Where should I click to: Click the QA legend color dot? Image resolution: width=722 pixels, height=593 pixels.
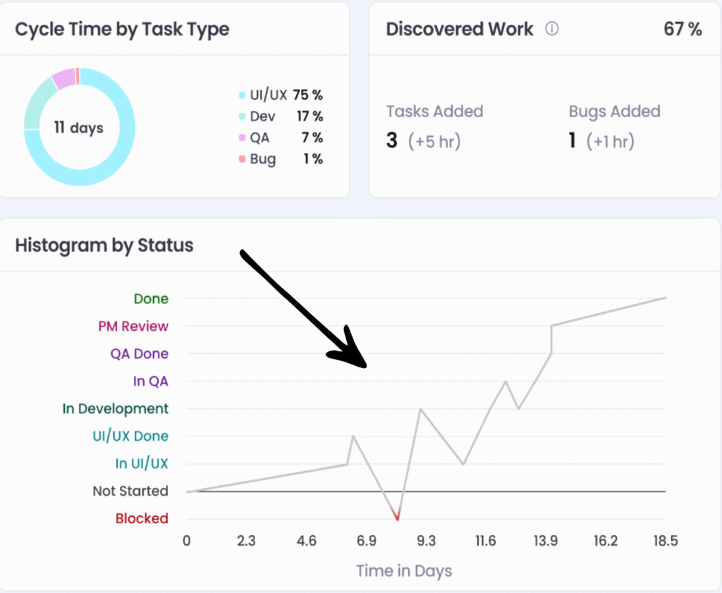click(x=243, y=137)
